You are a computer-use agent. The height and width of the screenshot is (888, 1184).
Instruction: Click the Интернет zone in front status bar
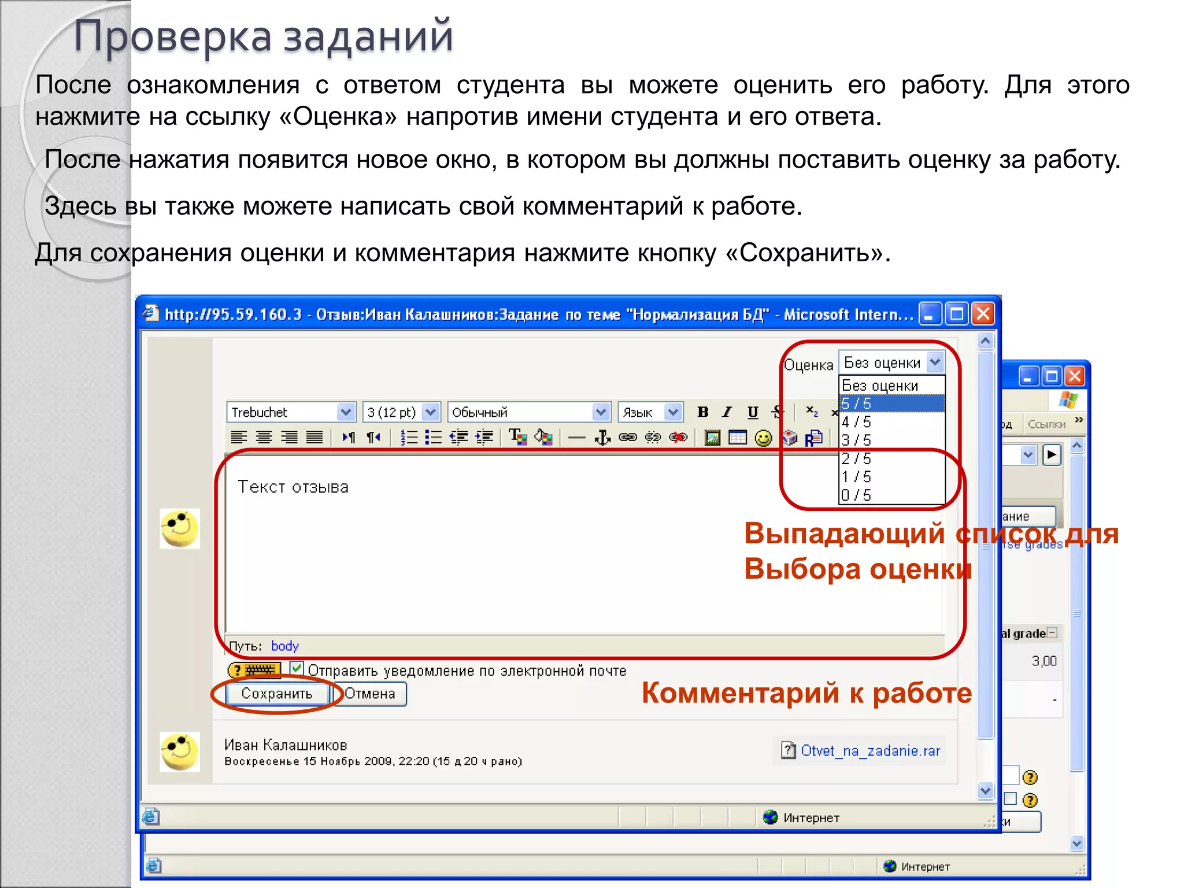click(x=801, y=817)
